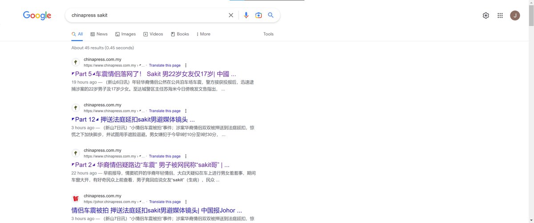Click the site favicon of Part 12 result
534x223 pixels.
click(x=76, y=108)
